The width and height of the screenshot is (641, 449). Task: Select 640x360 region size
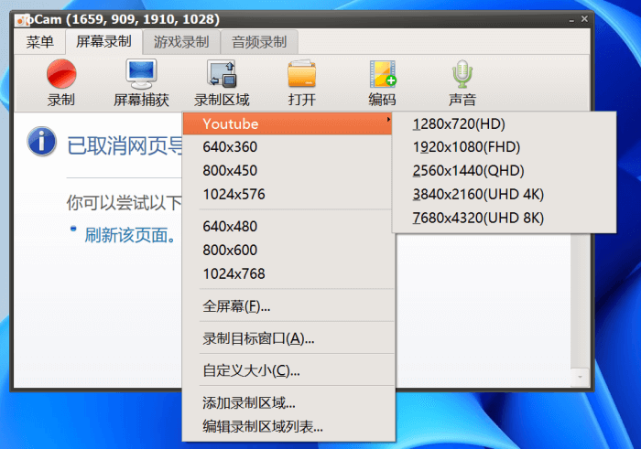tap(288, 147)
